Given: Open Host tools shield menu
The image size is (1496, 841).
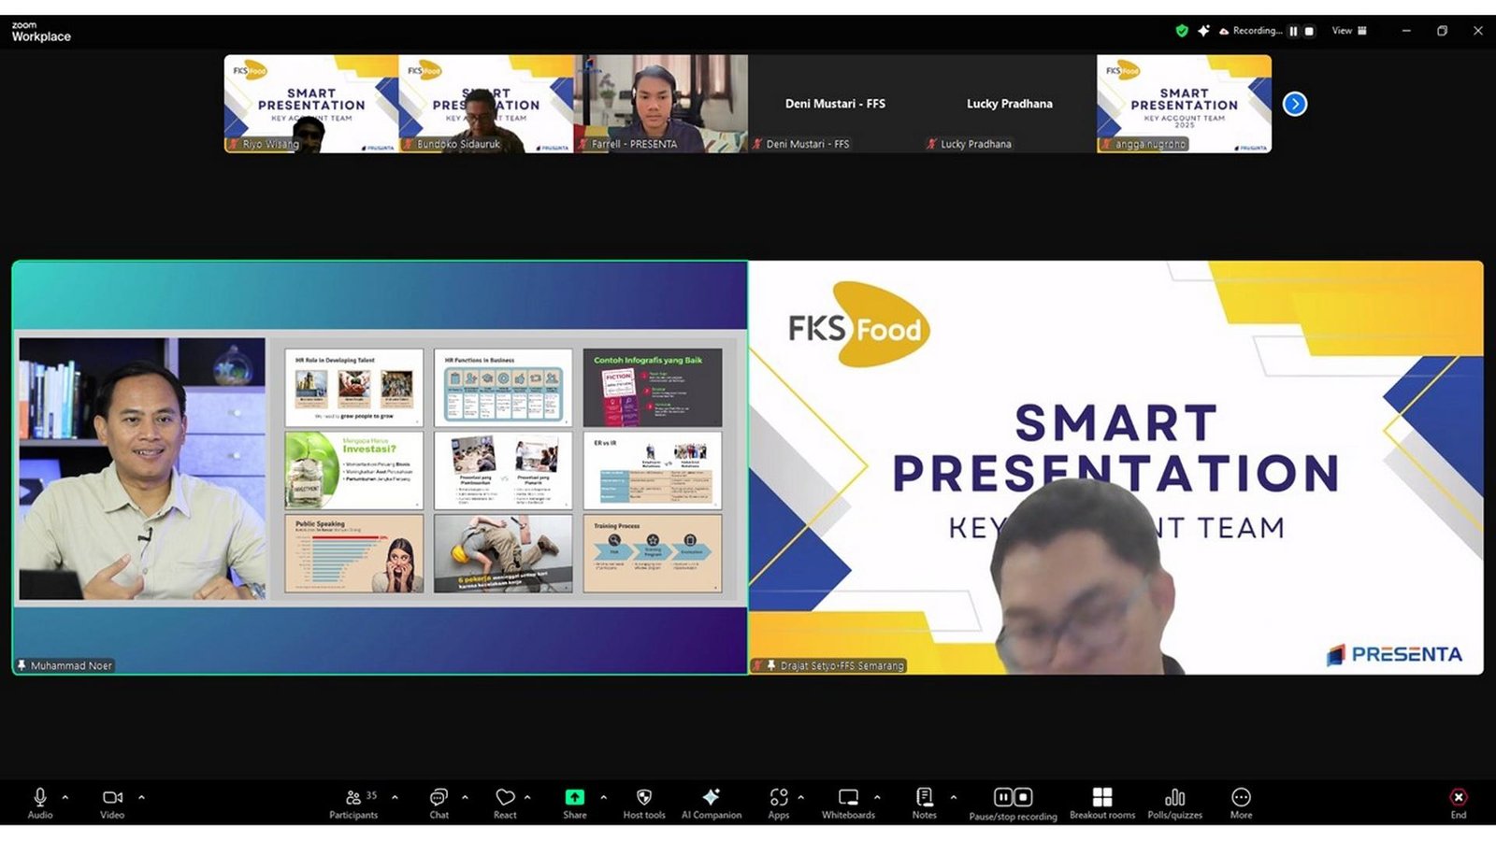Looking at the screenshot, I should click(x=644, y=802).
